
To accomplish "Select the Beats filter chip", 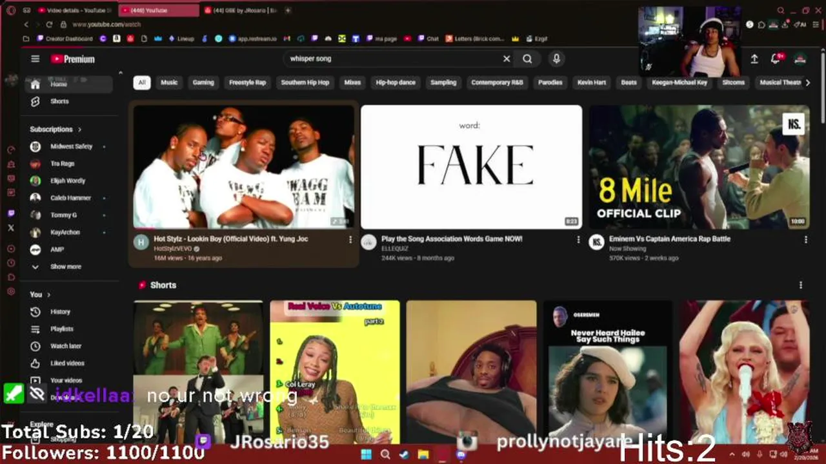I will pos(629,82).
